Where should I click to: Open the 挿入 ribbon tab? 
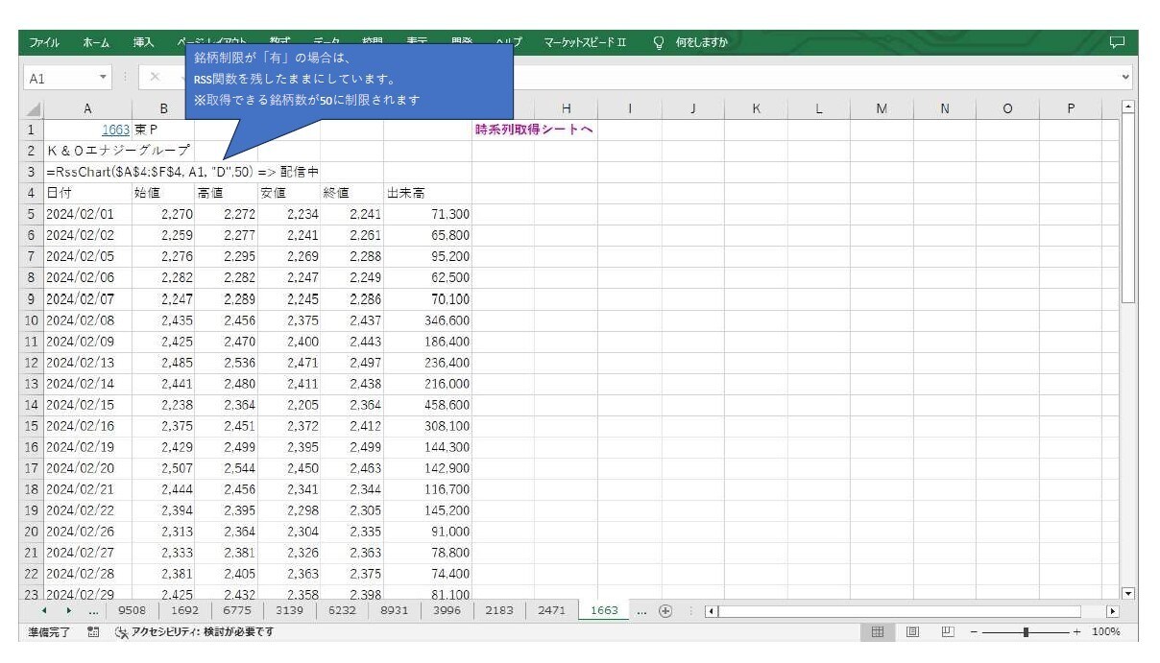(x=143, y=42)
